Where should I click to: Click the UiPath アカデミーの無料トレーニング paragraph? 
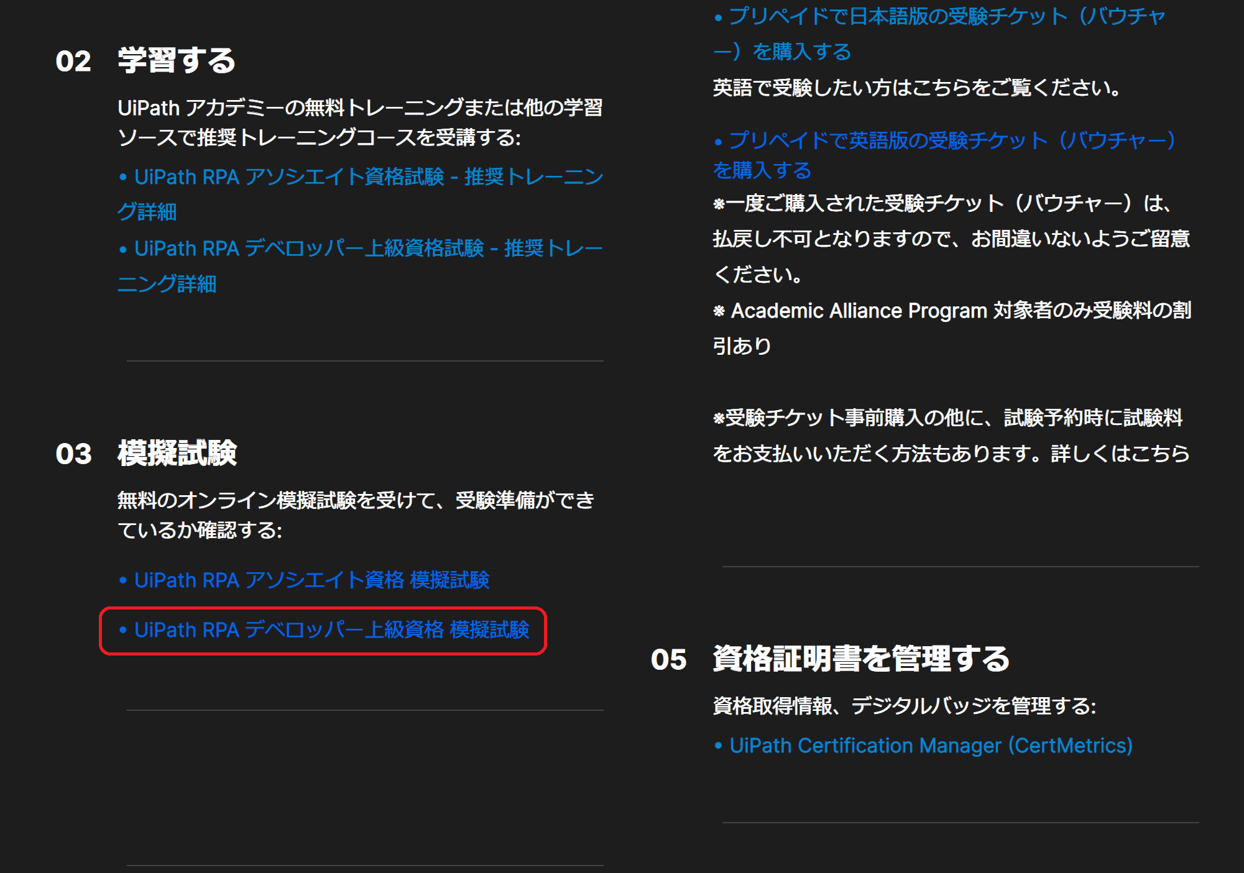coord(361,122)
